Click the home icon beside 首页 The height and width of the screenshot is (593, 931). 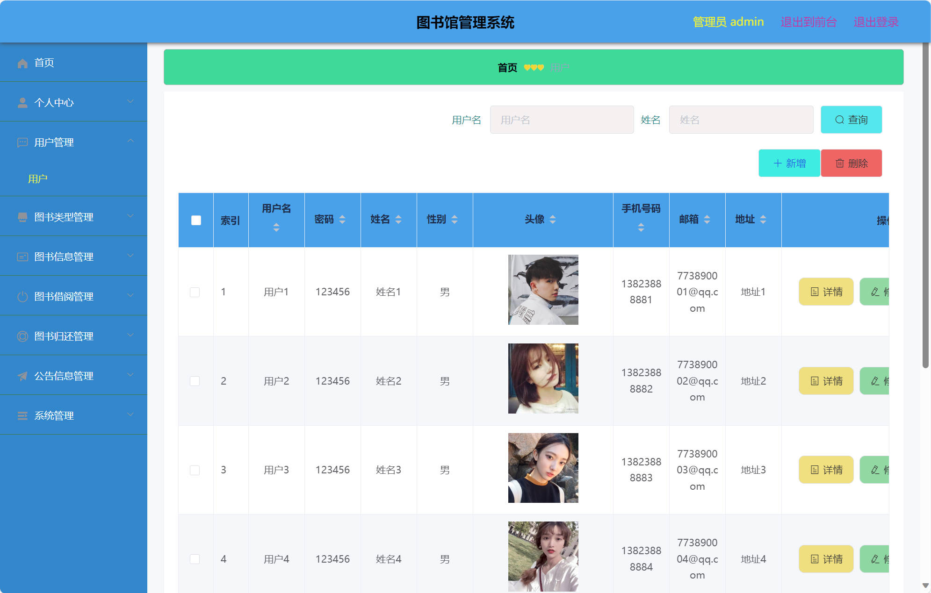pyautogui.click(x=22, y=63)
